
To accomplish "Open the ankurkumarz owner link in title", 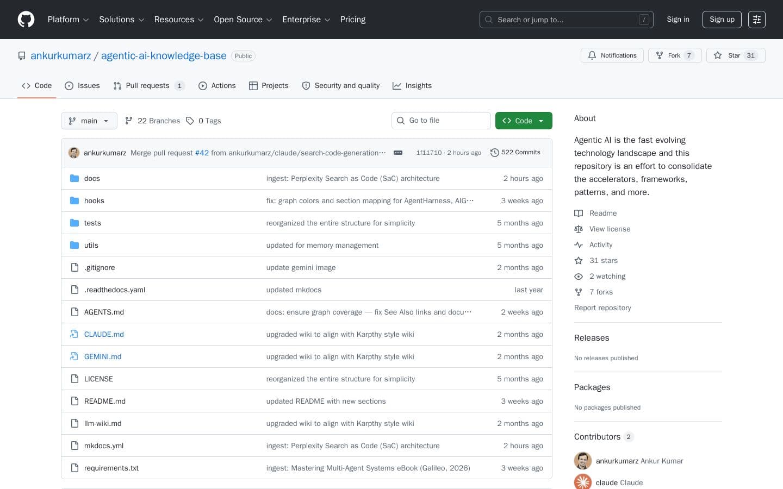I will 61,56.
